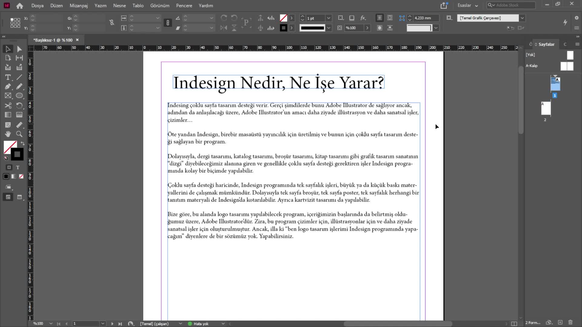Select the Content Placer tool
The width and height of the screenshot is (582, 327).
[19, 67]
